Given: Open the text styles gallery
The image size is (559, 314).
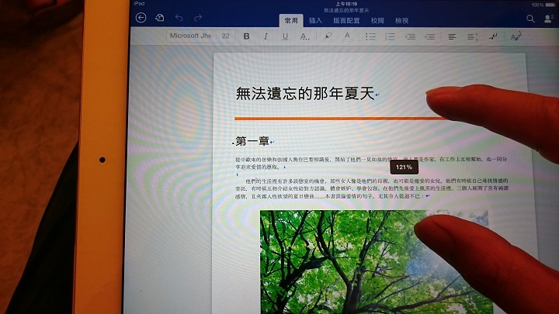Looking at the screenshot, I should (x=516, y=36).
